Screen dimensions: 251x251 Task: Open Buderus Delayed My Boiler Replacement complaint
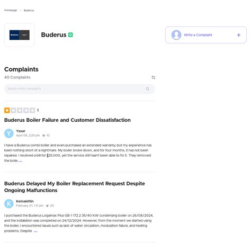(x=75, y=187)
